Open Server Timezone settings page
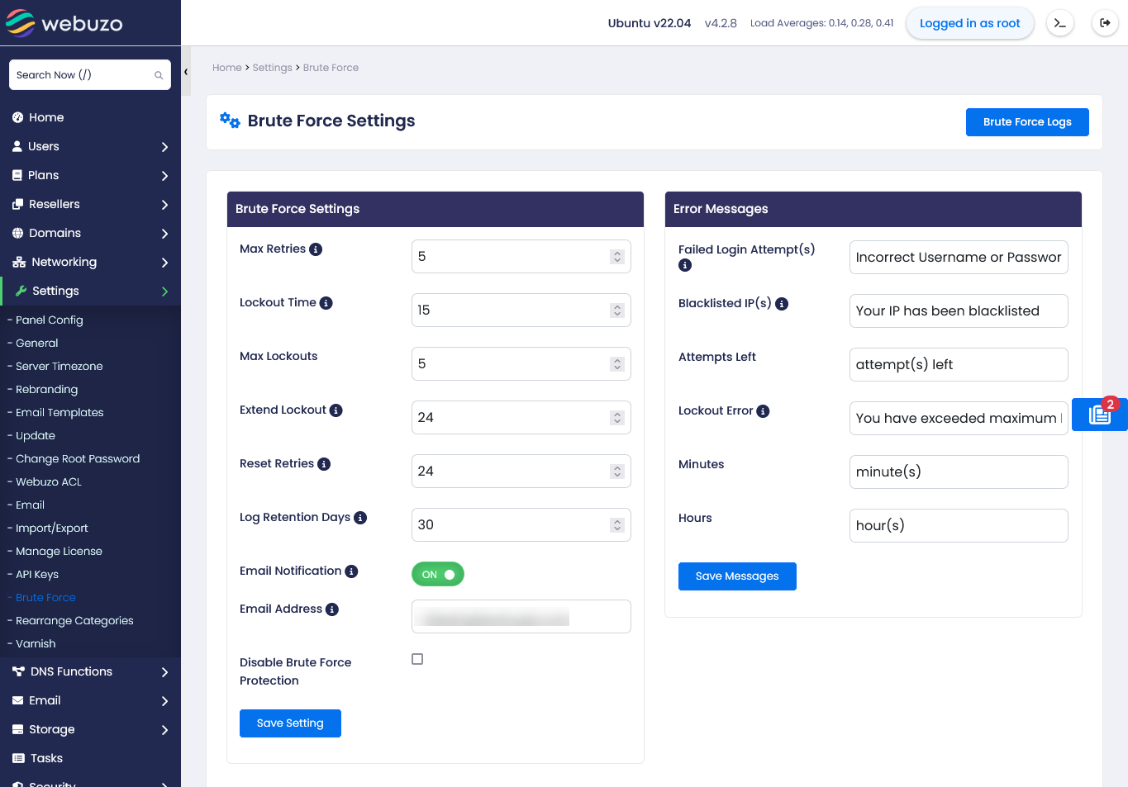The image size is (1128, 787). pos(59,366)
